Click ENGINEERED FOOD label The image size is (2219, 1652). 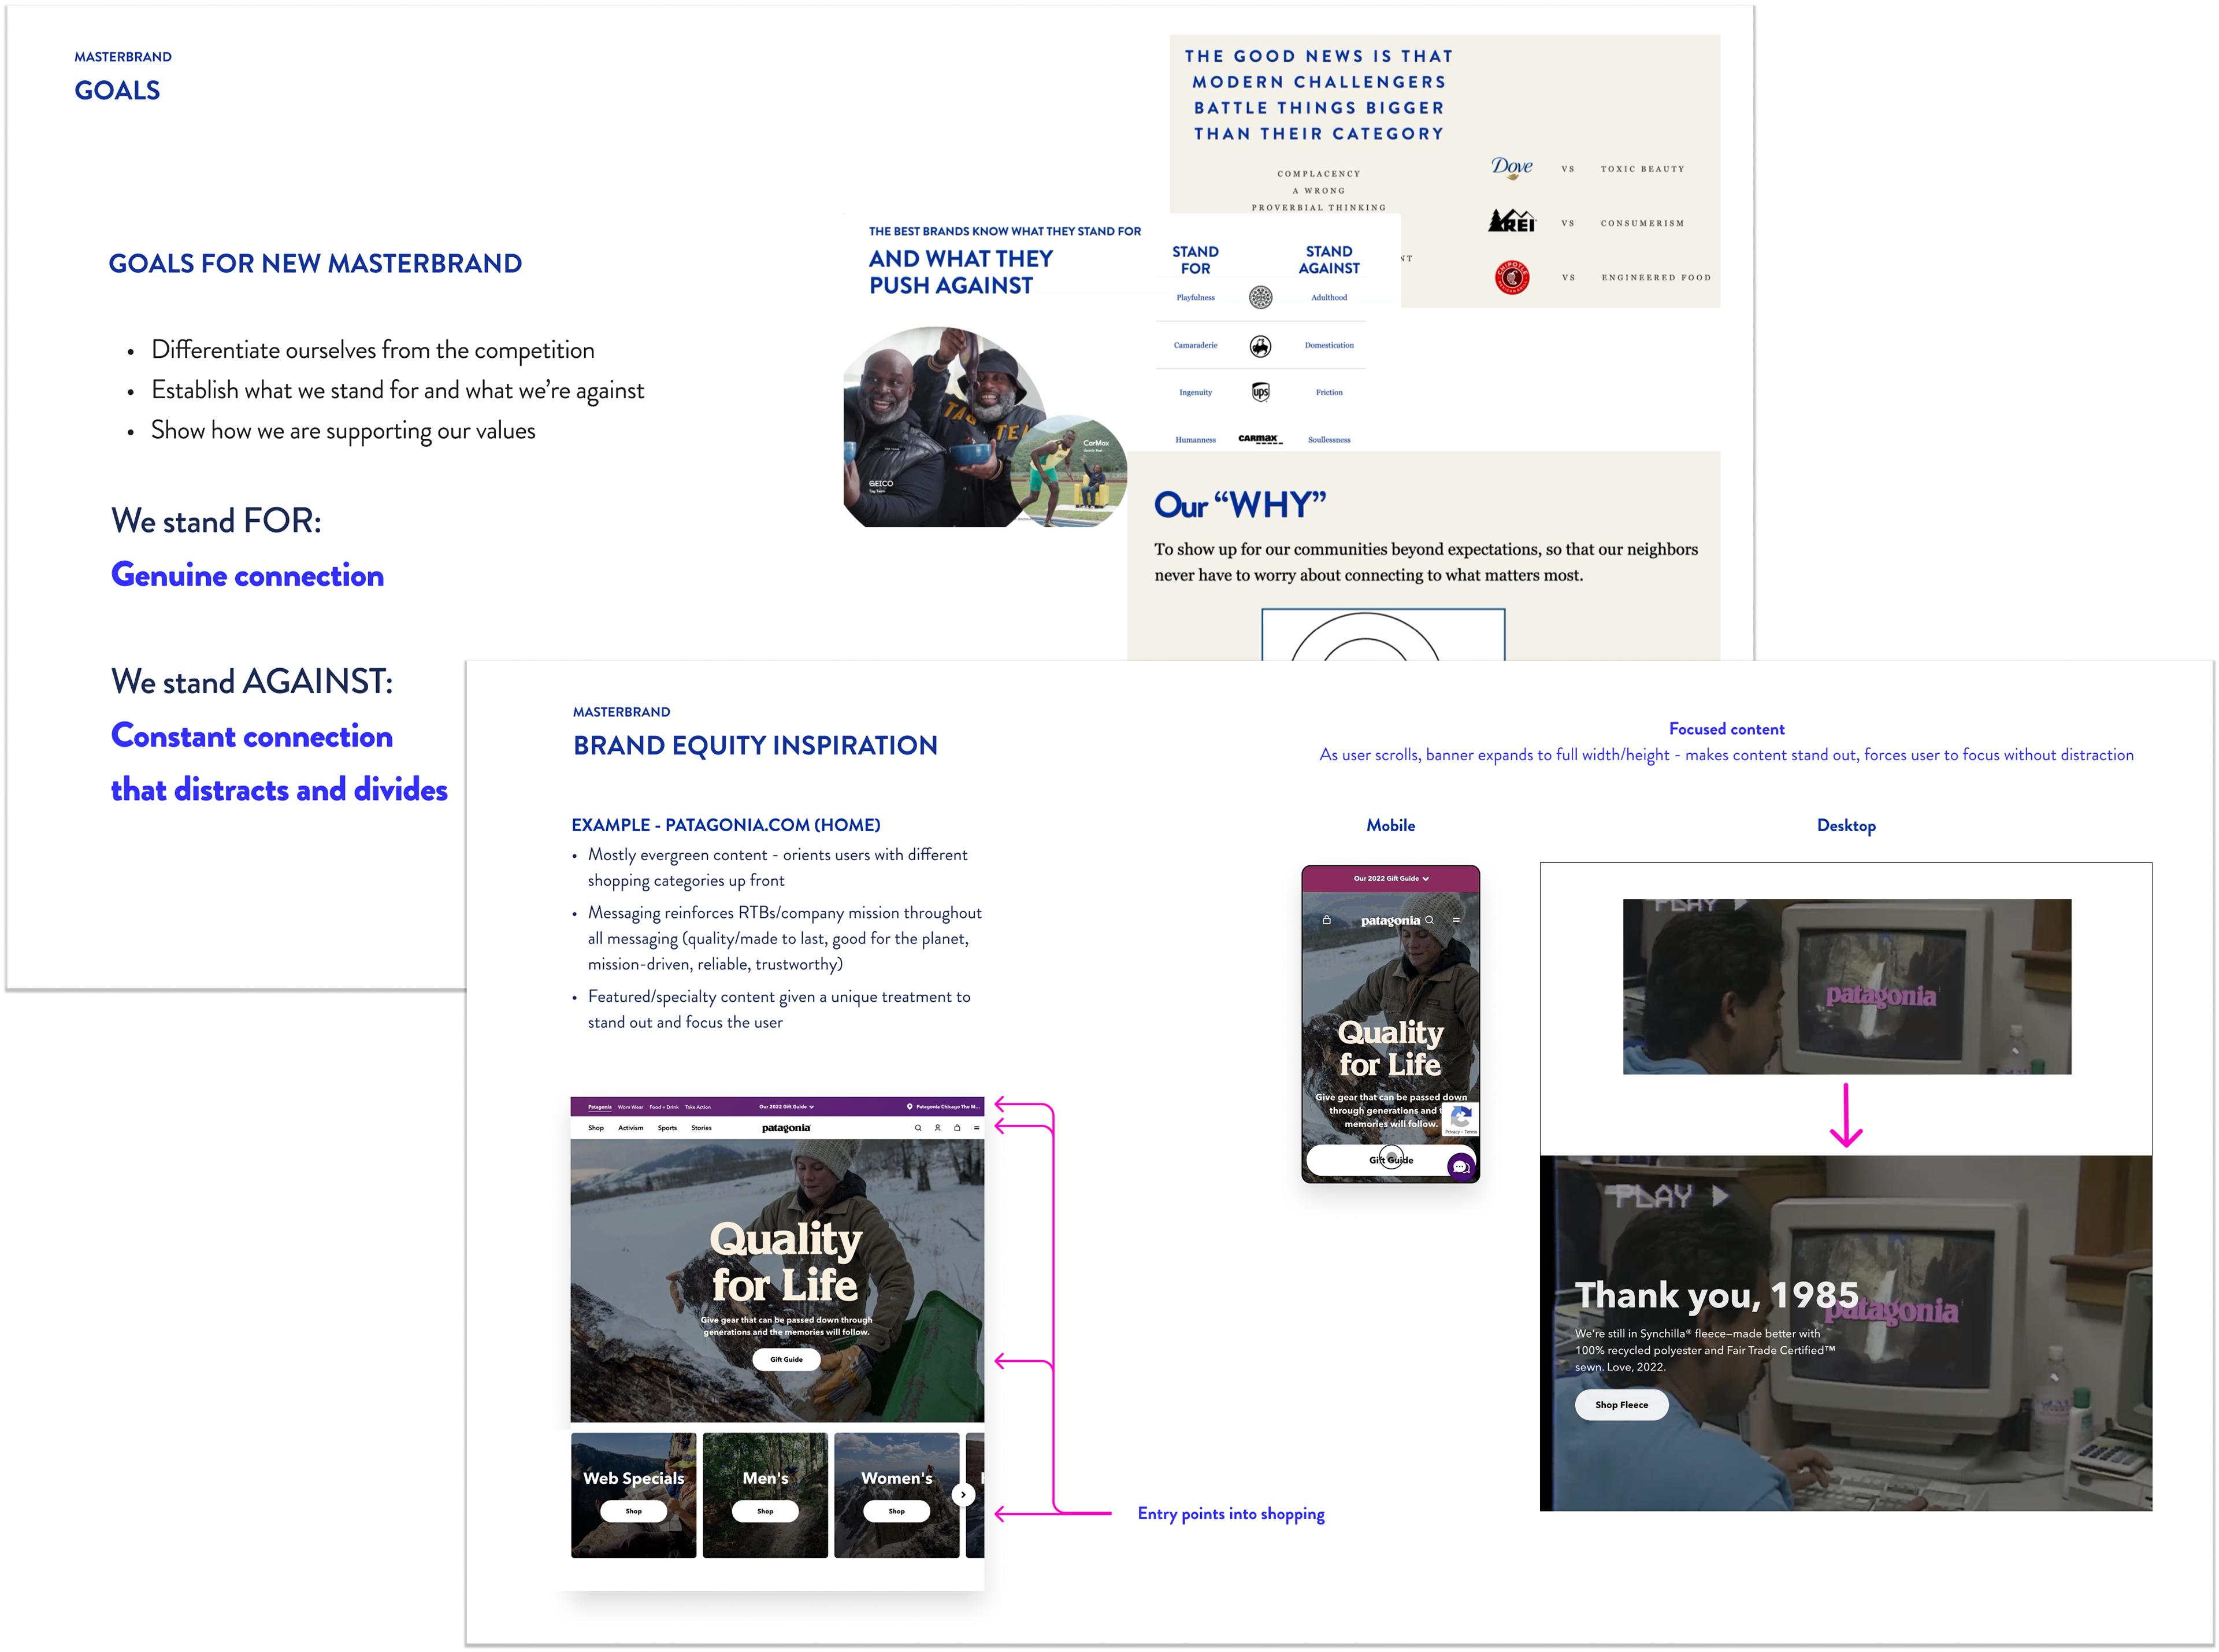(x=1656, y=277)
